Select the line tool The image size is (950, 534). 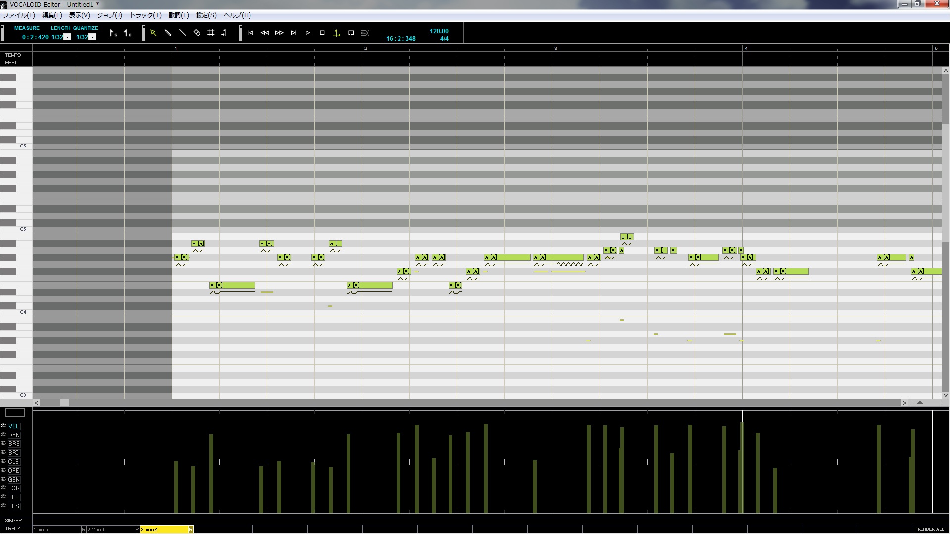pyautogui.click(x=182, y=33)
